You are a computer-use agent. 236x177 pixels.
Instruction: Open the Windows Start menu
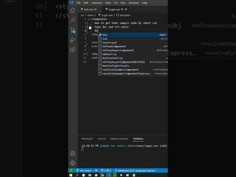[x=71, y=175]
